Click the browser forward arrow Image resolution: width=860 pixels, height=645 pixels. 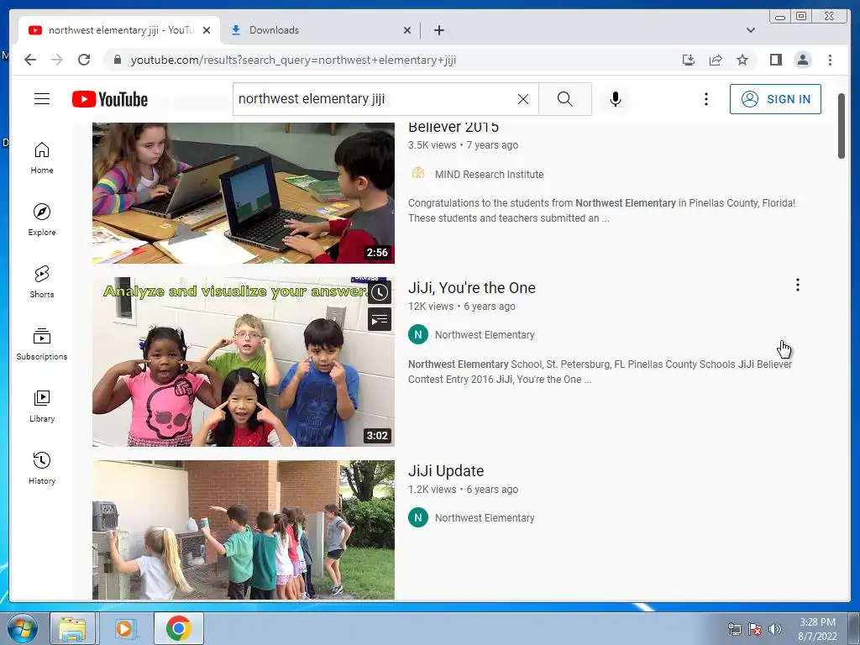57,60
